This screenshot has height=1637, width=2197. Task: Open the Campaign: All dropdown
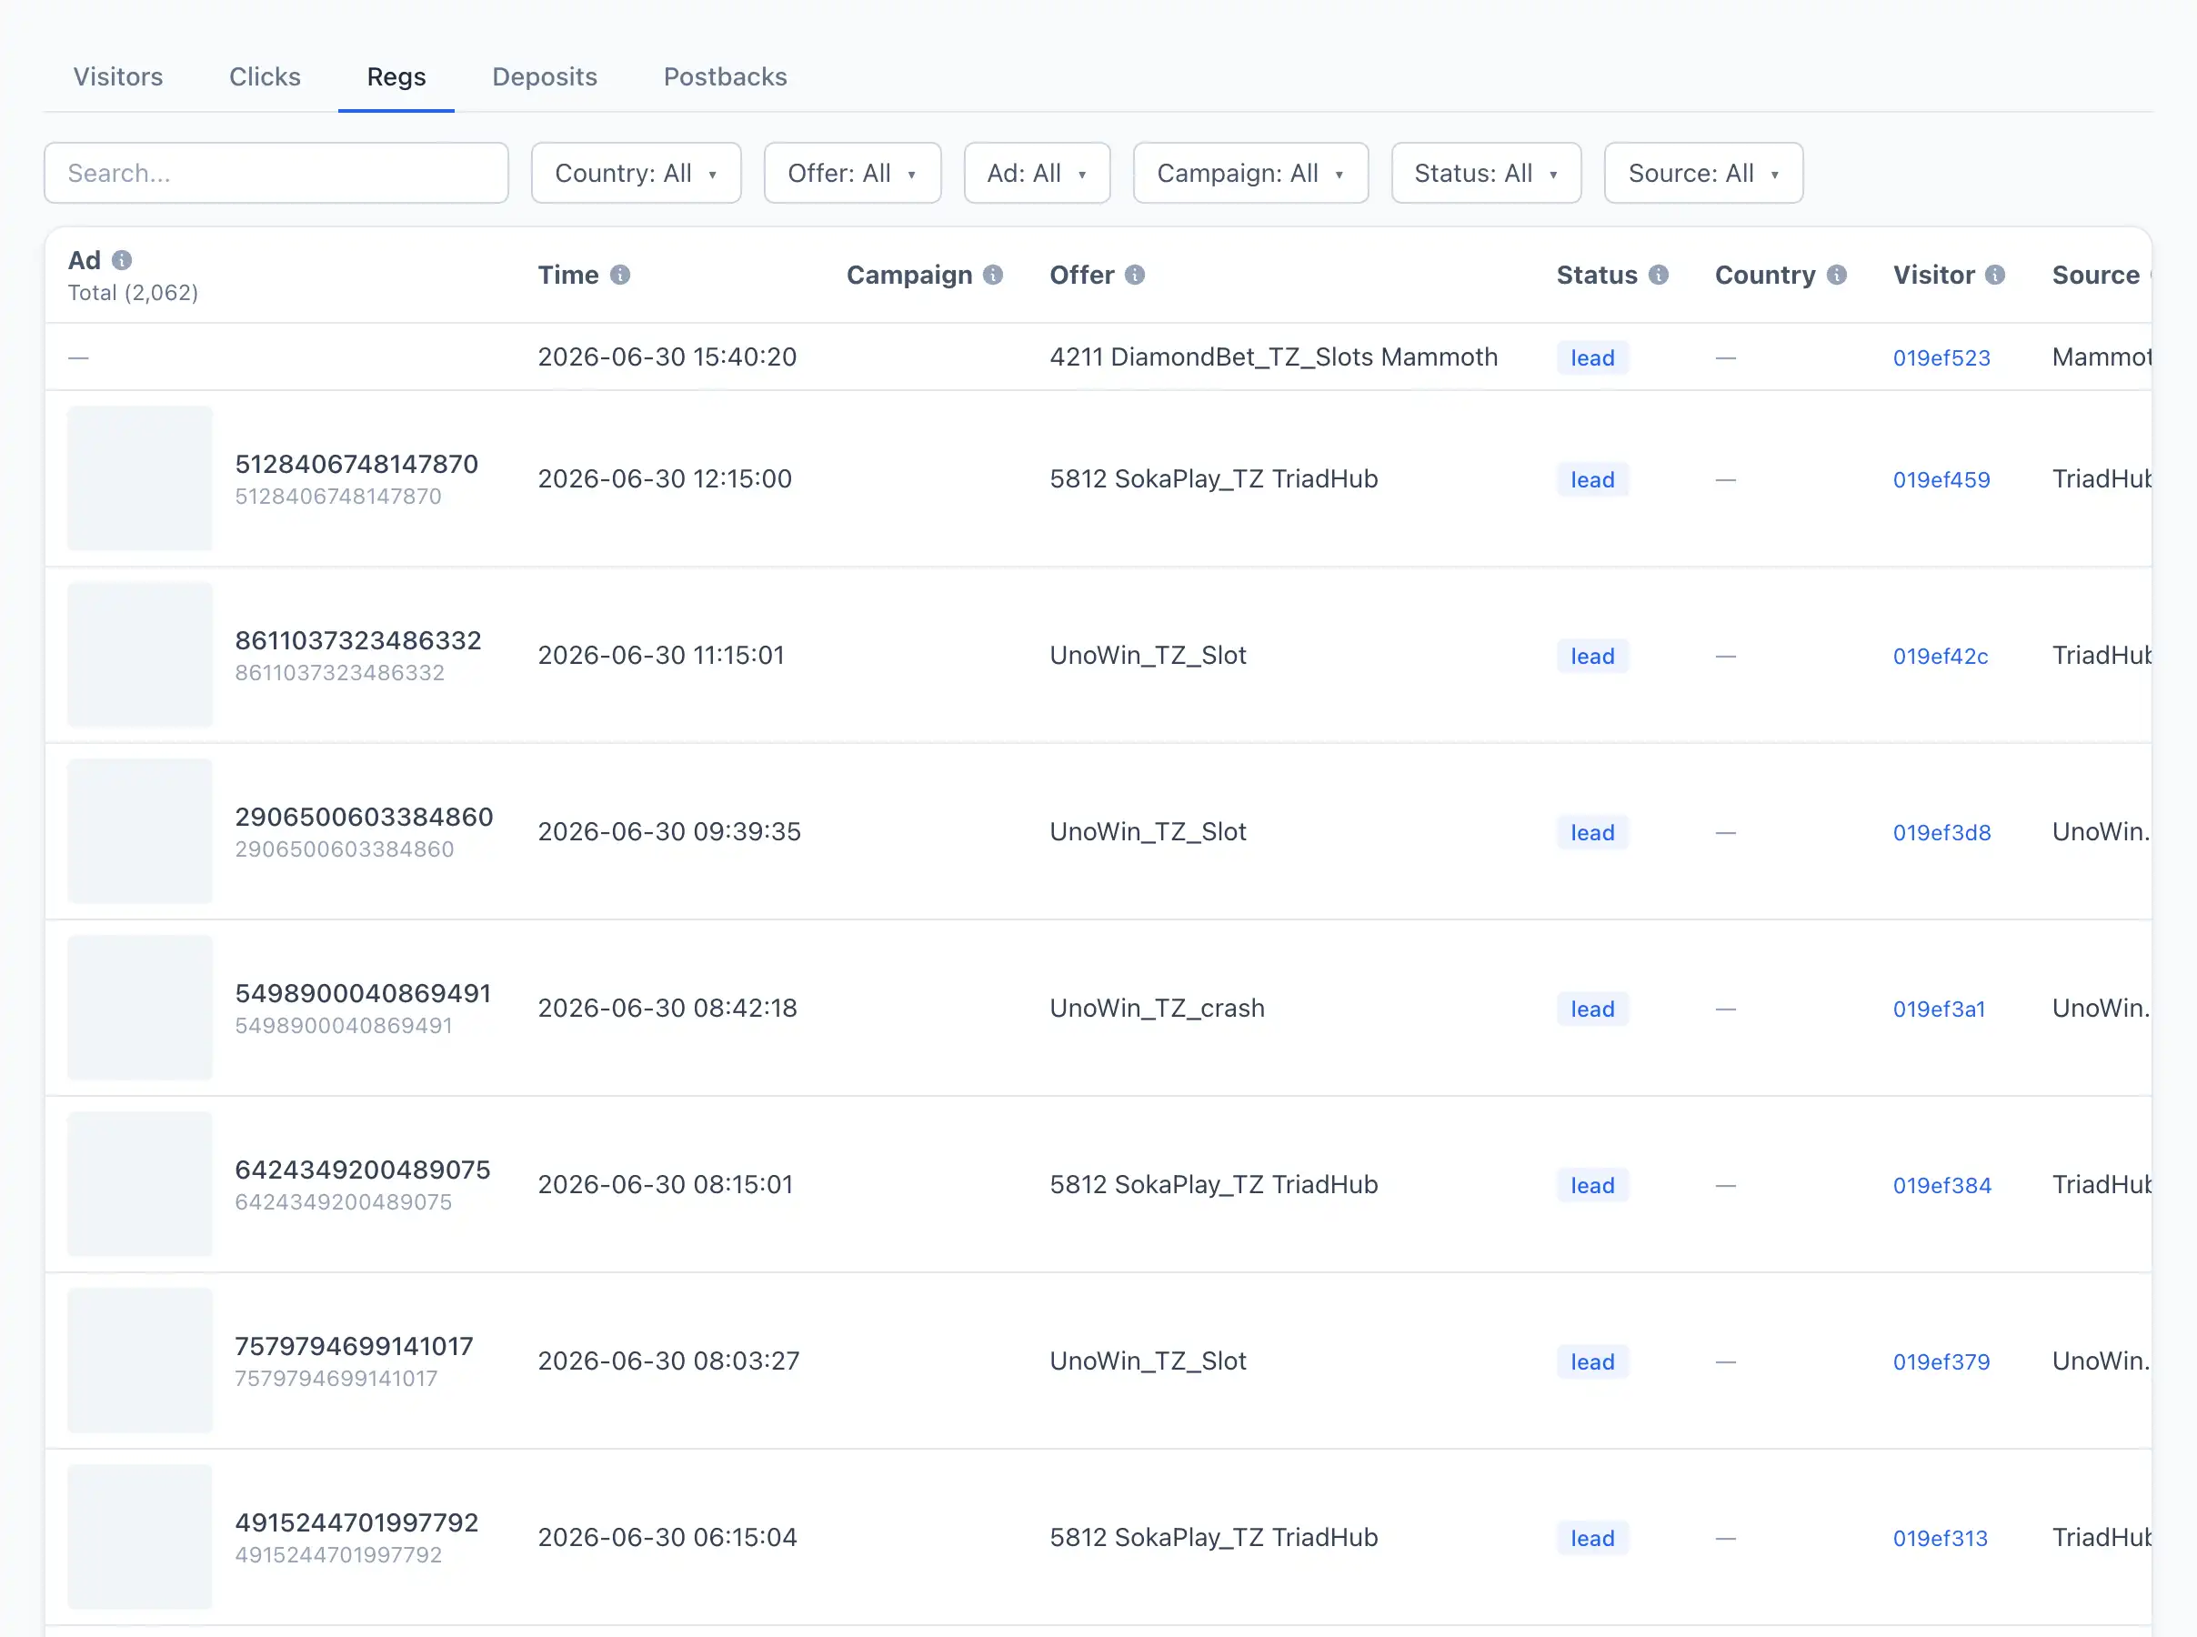click(1250, 174)
